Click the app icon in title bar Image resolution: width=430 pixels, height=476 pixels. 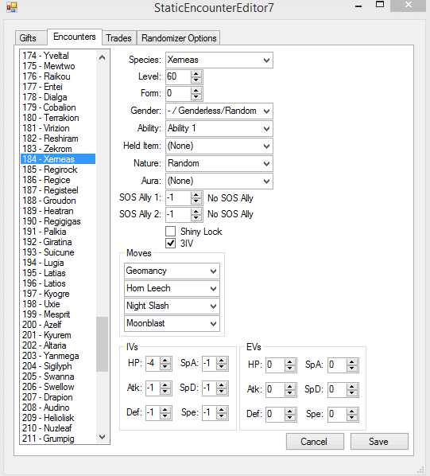pos(12,7)
